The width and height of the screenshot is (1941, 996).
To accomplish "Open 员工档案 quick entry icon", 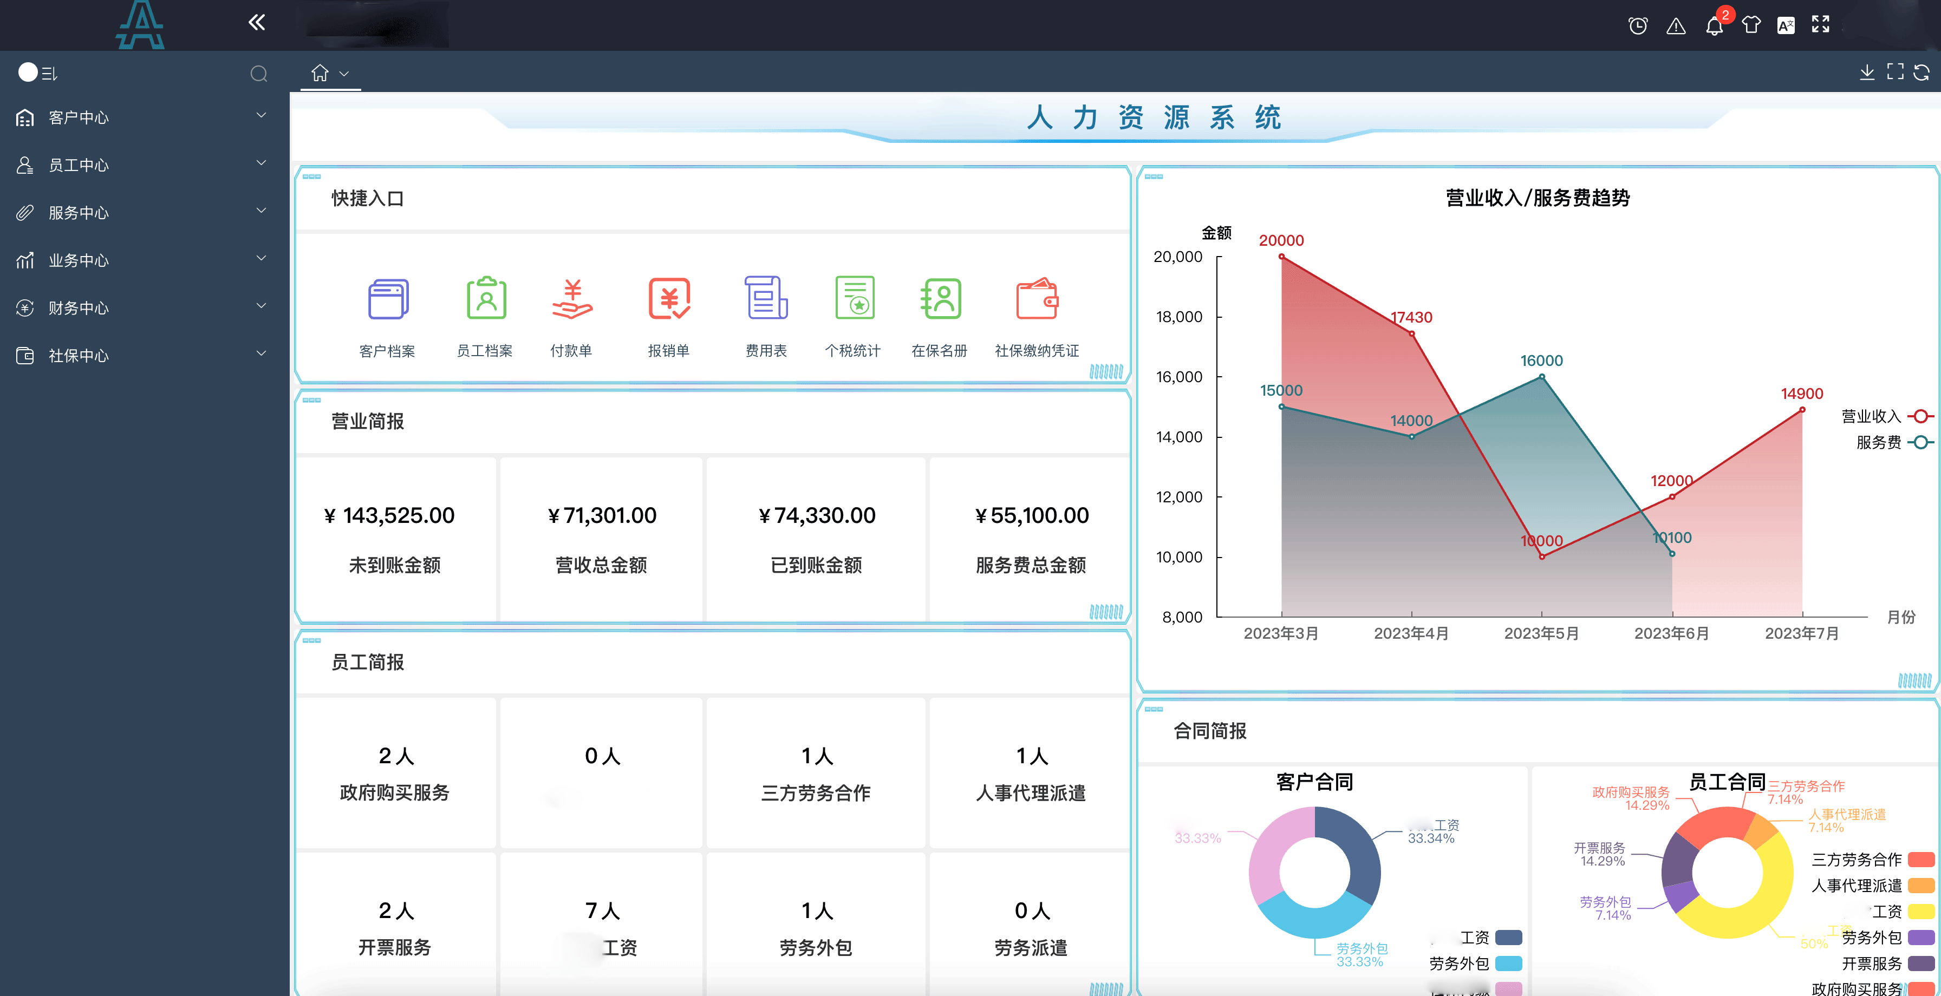I will click(x=486, y=298).
